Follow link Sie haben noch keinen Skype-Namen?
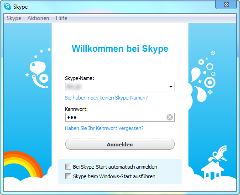 click(x=106, y=98)
